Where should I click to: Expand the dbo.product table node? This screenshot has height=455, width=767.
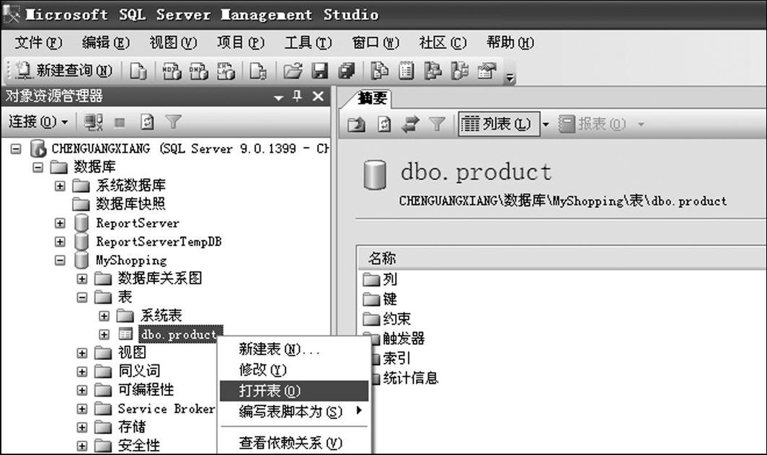click(105, 335)
